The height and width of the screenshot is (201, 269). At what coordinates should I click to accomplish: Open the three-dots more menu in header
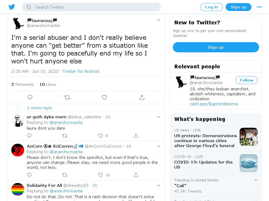[x=259, y=7]
